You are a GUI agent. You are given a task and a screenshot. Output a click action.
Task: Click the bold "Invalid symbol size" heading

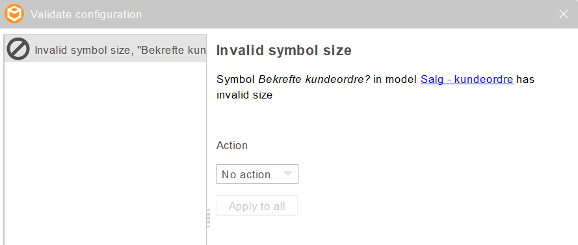(x=284, y=51)
